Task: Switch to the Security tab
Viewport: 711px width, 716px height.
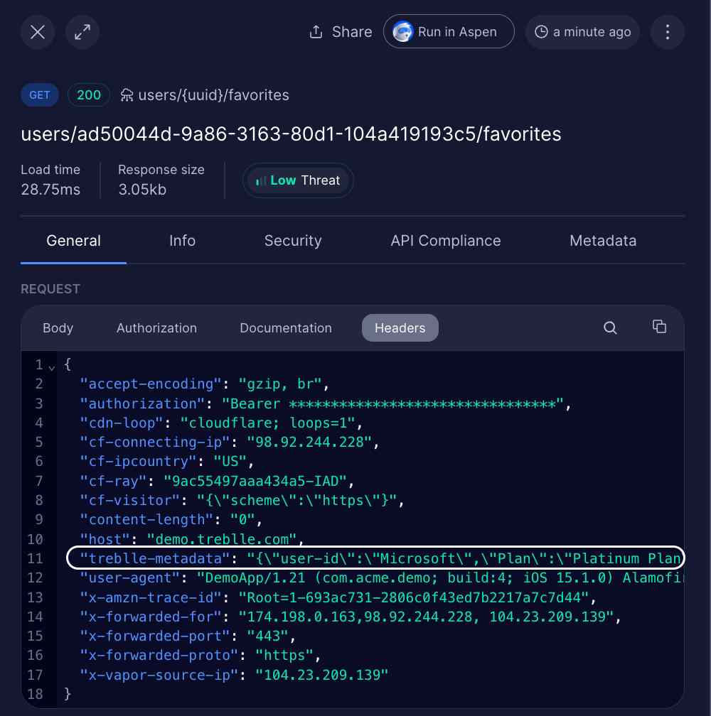Action: click(x=293, y=240)
